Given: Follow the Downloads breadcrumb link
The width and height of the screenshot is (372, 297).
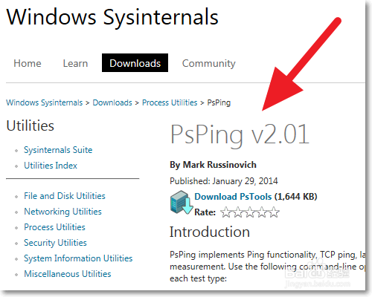Looking at the screenshot, I should tap(112, 102).
